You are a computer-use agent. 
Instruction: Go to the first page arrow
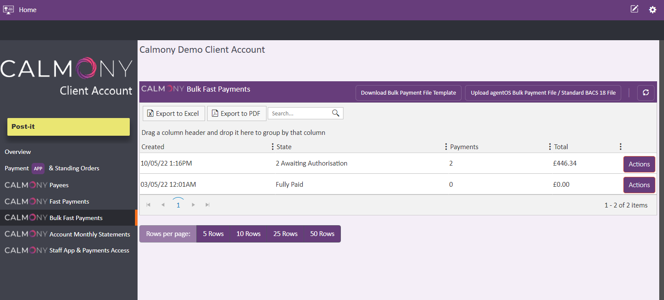pyautogui.click(x=148, y=205)
